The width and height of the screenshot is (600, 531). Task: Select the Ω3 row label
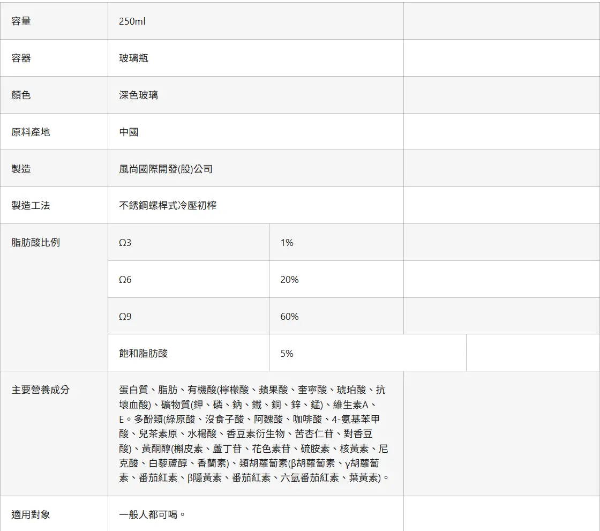point(125,243)
